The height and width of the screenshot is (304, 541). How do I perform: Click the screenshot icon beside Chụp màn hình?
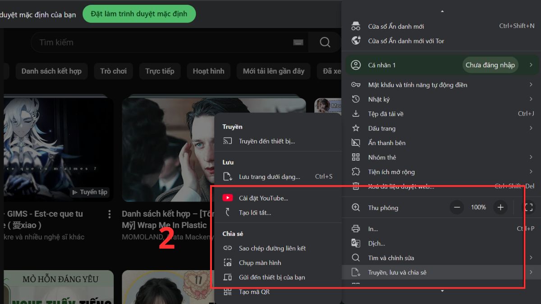[228, 263]
